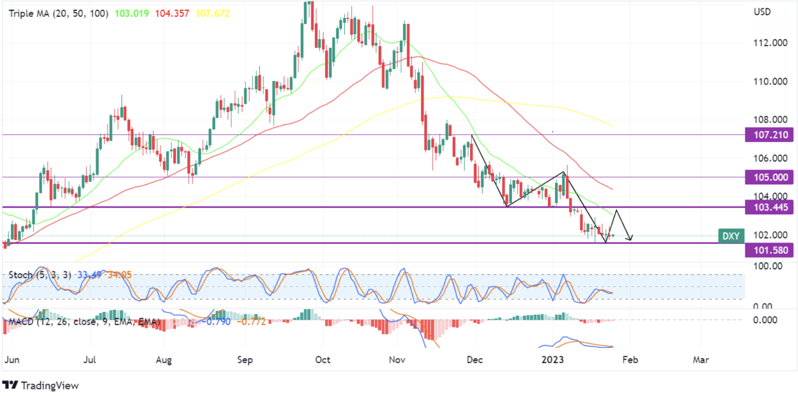The height and width of the screenshot is (396, 798).
Task: Click the 108.000 price axis label
Action: tap(770, 120)
